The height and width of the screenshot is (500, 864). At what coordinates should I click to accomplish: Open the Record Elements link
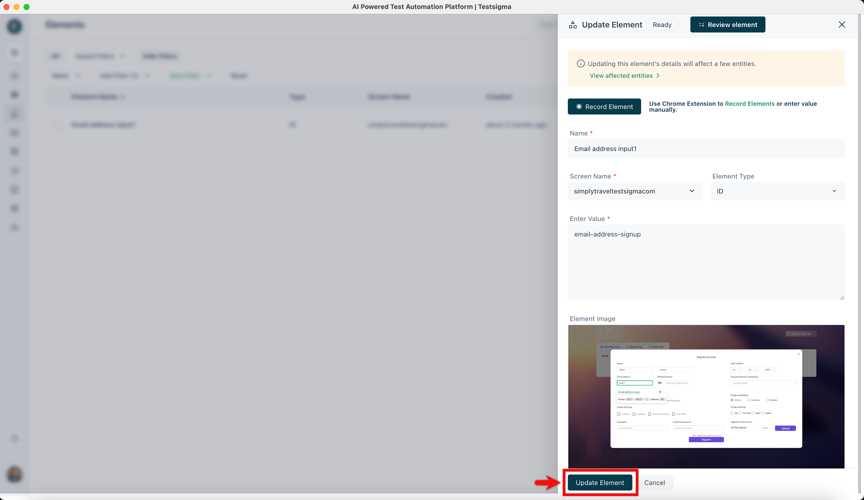749,103
